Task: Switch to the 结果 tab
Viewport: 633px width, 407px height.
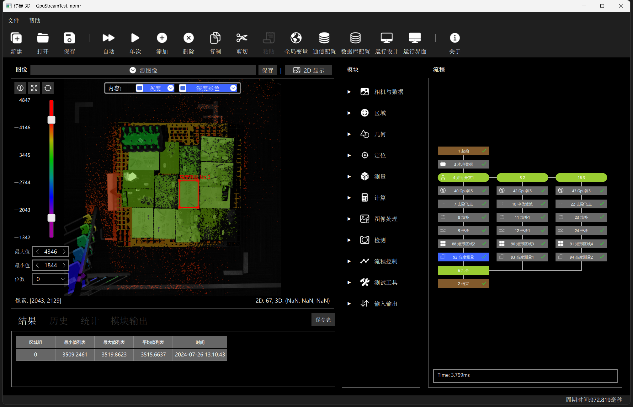Action: (x=27, y=321)
